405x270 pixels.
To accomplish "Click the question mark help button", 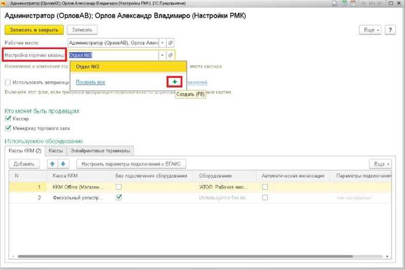I will [x=390, y=30].
